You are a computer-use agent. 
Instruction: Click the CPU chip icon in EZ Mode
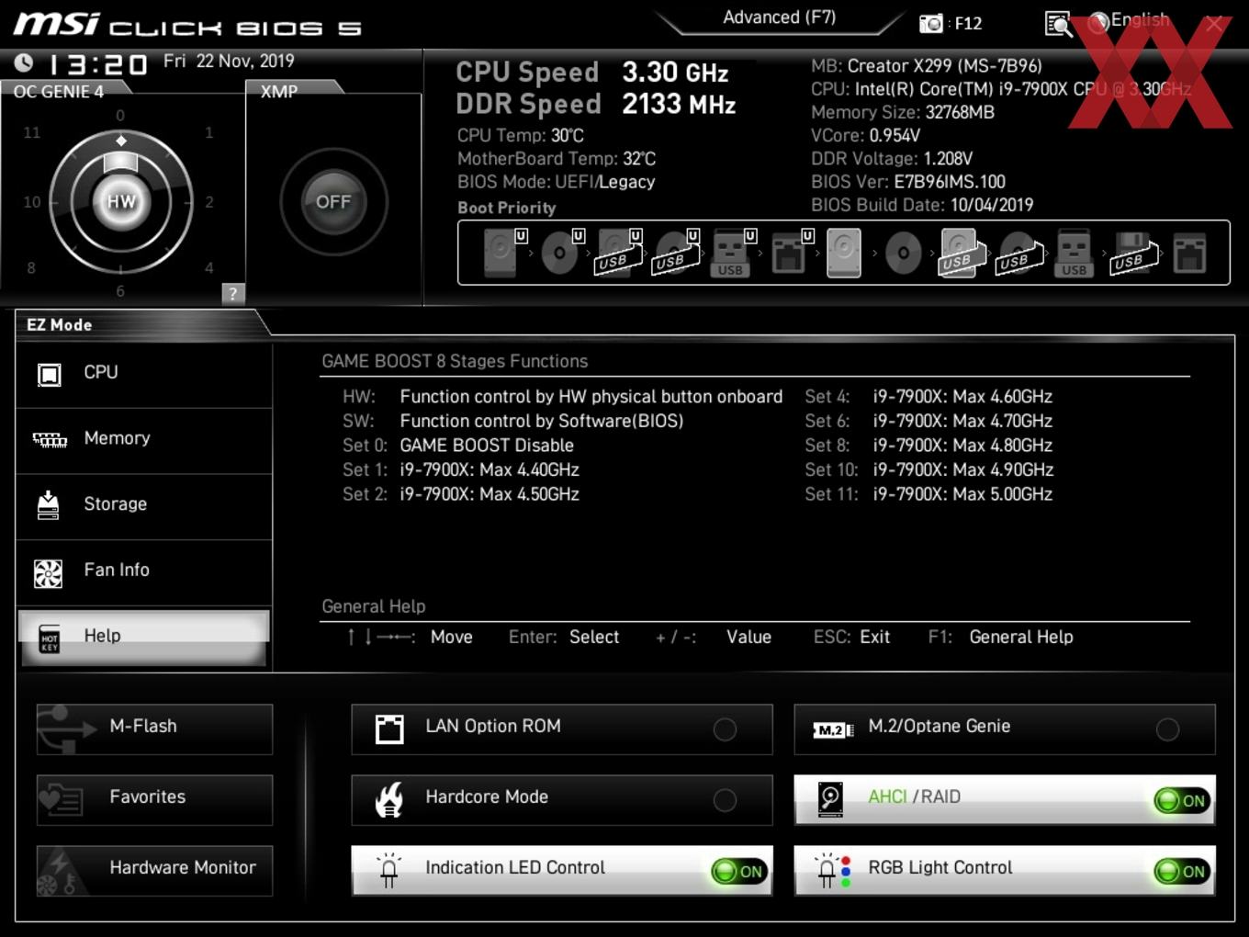(x=49, y=374)
